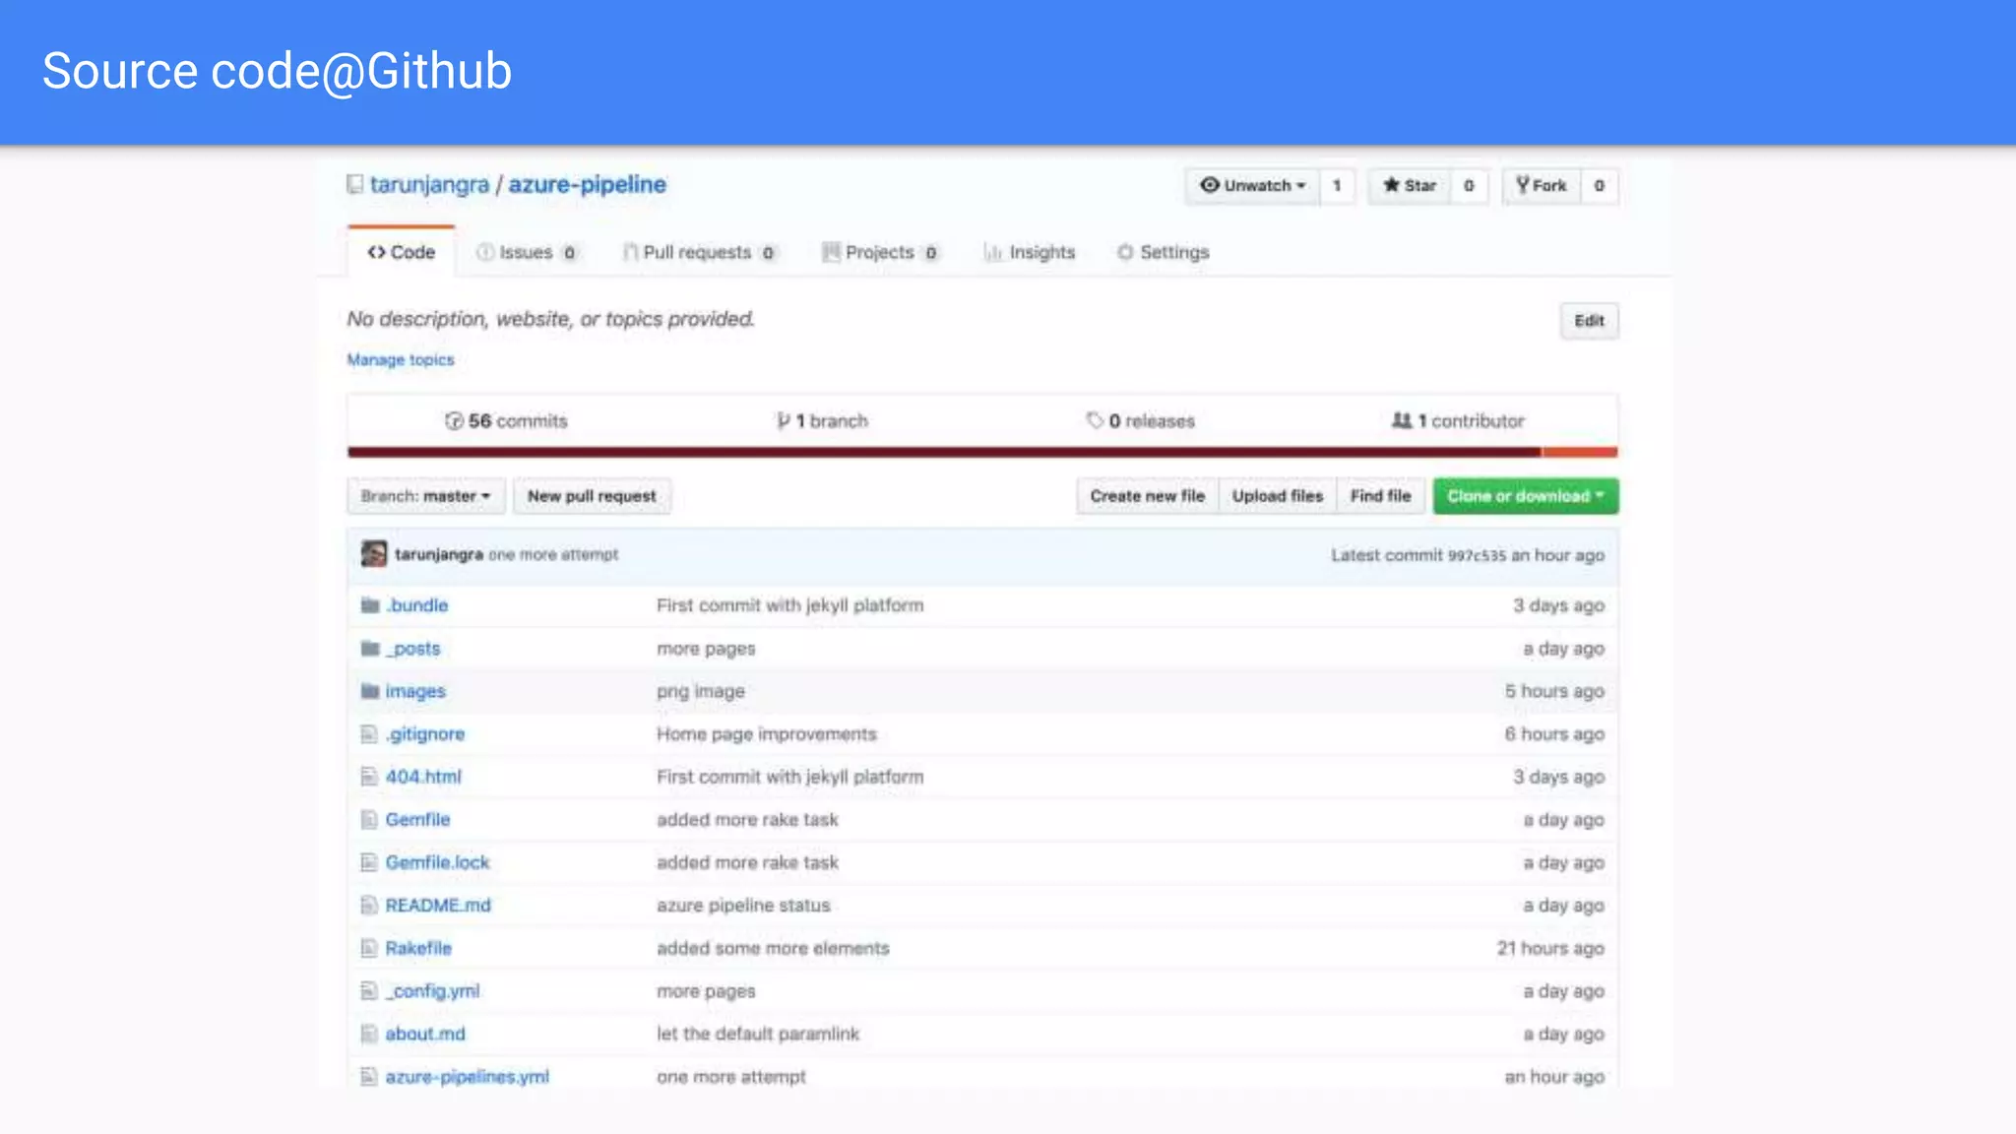Click the folder icon next to _posts

click(x=370, y=649)
